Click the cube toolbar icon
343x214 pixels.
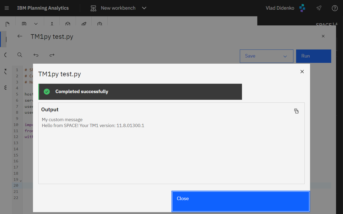pyautogui.click(x=68, y=24)
